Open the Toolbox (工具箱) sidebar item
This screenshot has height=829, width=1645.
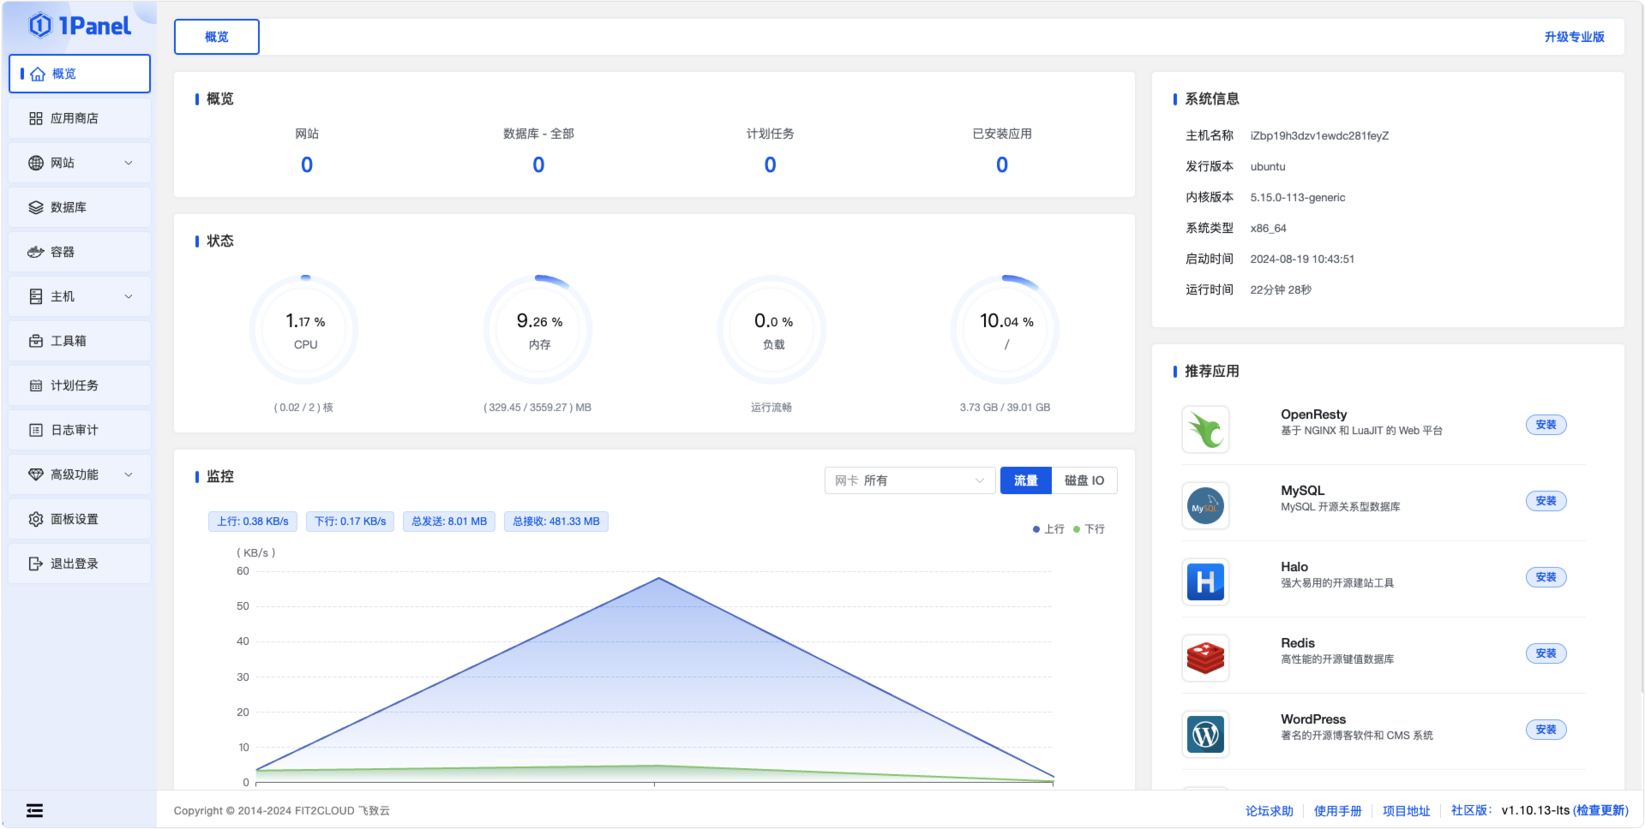pyautogui.click(x=69, y=341)
